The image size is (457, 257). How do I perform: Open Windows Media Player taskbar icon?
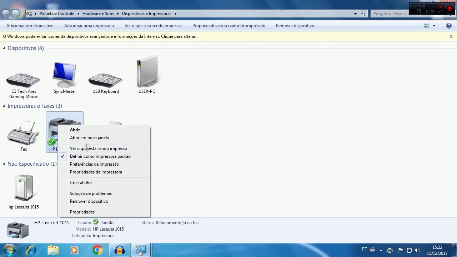(74, 250)
